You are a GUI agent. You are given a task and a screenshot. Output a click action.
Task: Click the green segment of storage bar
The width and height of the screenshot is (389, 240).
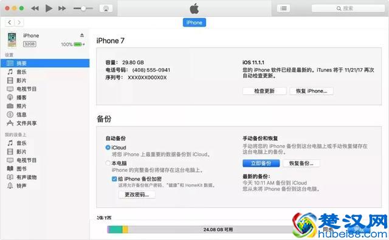115,230
